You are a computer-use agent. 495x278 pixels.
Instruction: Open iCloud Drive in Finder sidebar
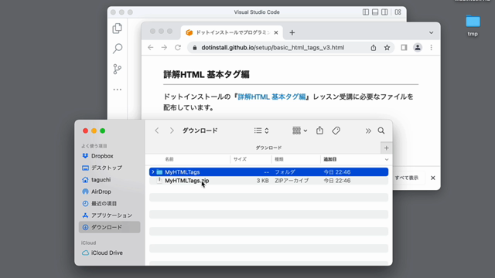pos(107,253)
